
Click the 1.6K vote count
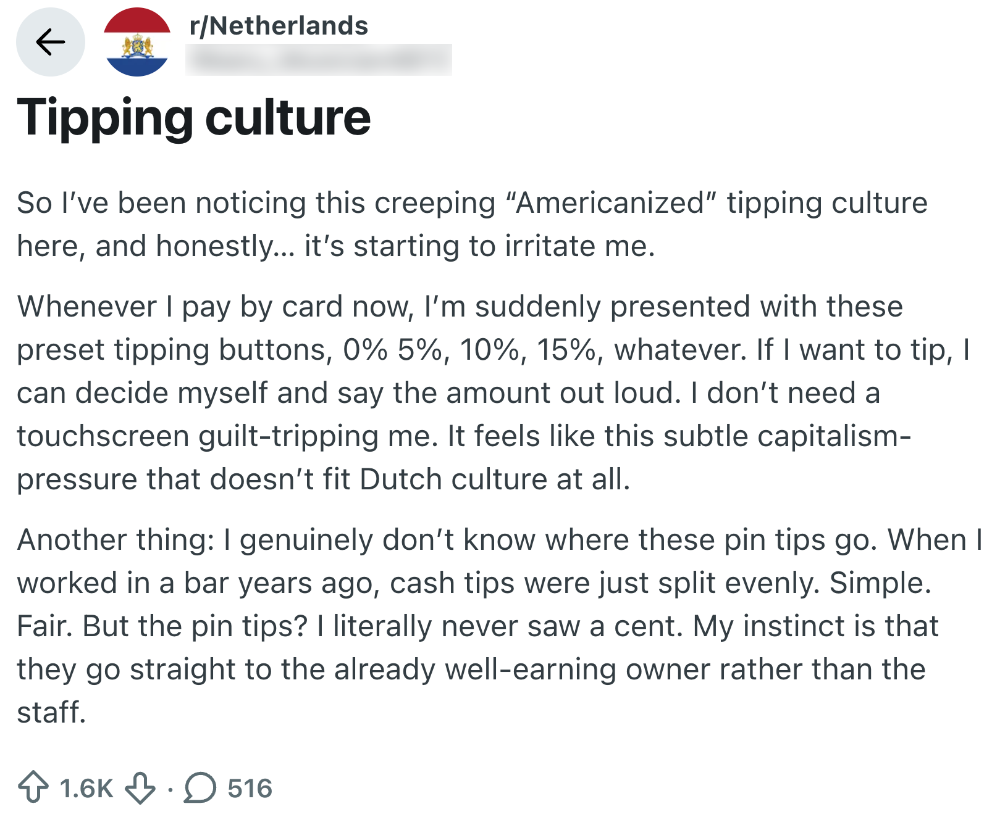tap(86, 788)
